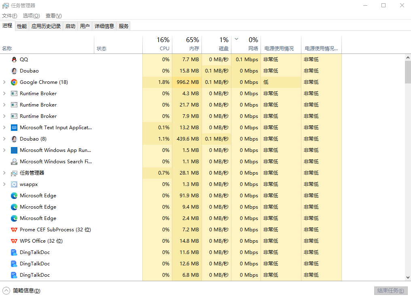
Task: Click the top Doubao avatar icon
Action: pyautogui.click(x=14, y=71)
